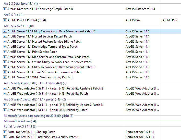This screenshot has height=140, width=181.
Task: Click icon of karten (443) Reliability Patch
Action: pyautogui.click(x=5, y=93)
